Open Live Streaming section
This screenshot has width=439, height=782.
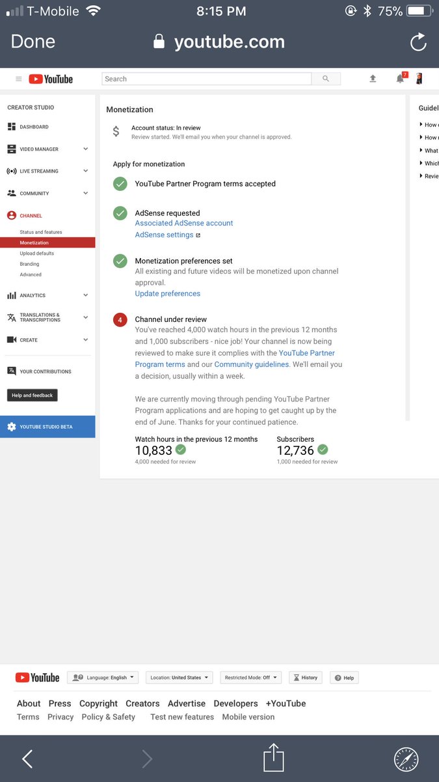coord(39,171)
